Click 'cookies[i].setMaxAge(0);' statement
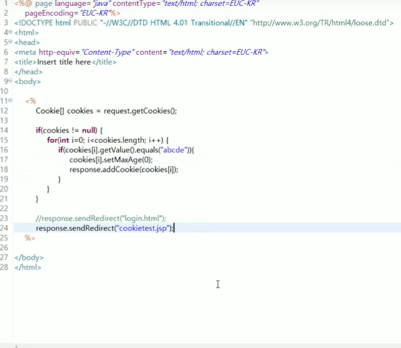This screenshot has height=348, width=401. coord(111,160)
